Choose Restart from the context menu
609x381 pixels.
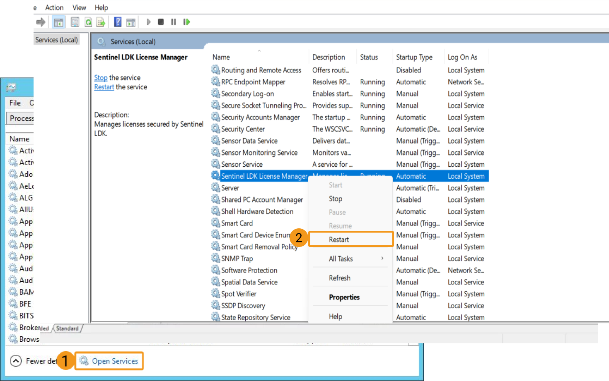coord(339,240)
